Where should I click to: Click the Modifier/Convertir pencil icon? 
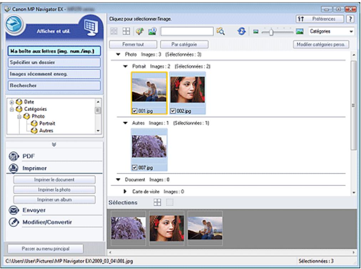[x=14, y=222]
